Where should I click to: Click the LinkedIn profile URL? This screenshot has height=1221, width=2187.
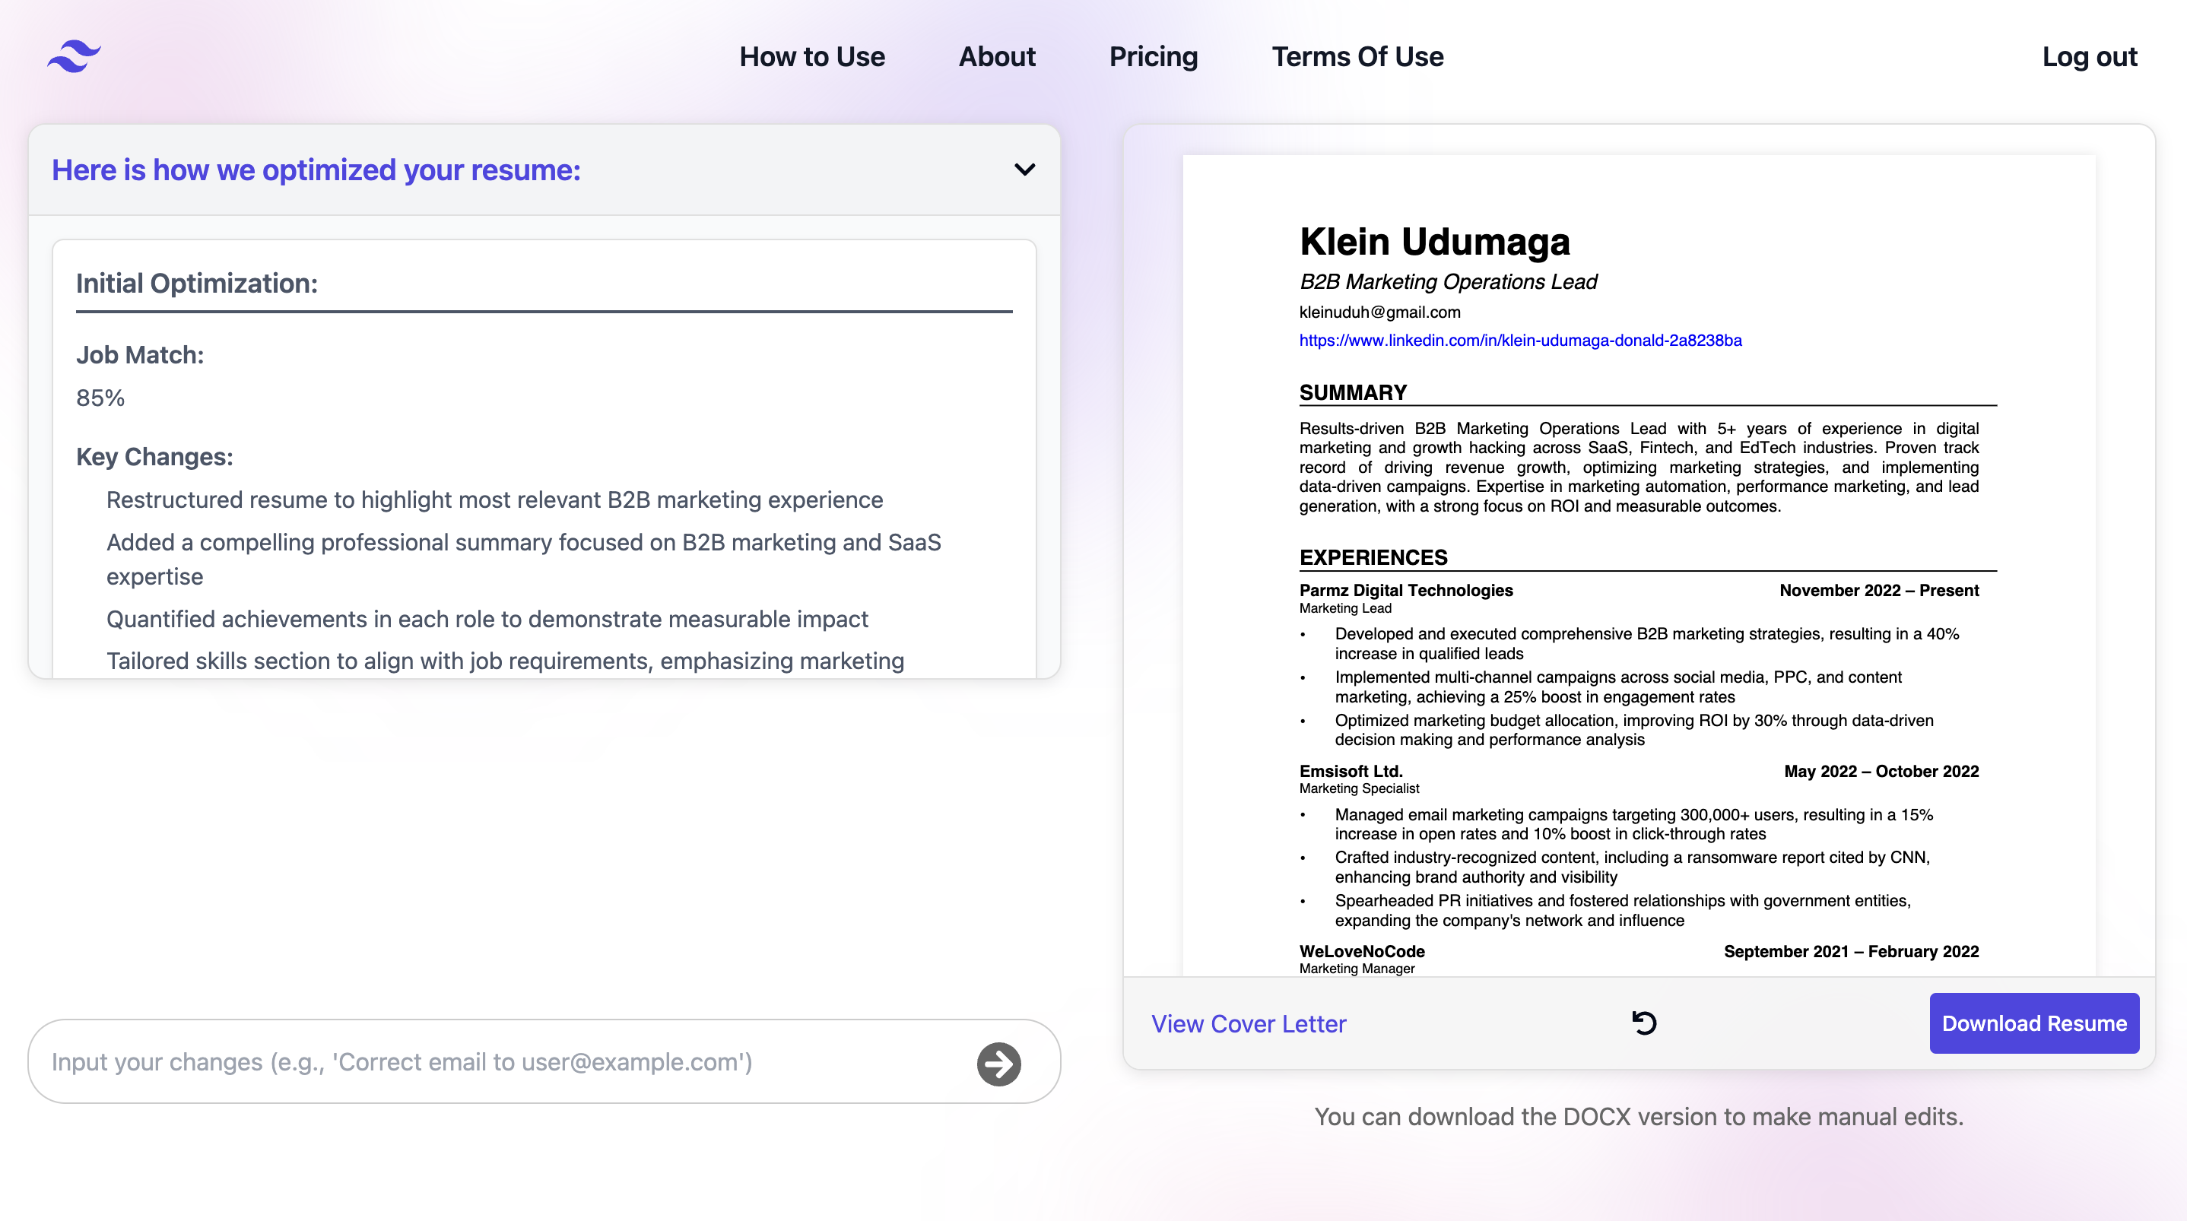pos(1519,341)
